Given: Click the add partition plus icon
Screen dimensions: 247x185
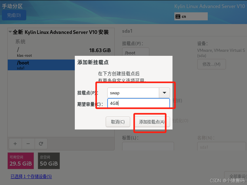Looking at the screenshot, I should (x=15, y=144).
